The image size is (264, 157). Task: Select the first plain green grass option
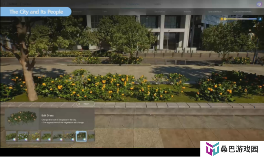point(11,136)
